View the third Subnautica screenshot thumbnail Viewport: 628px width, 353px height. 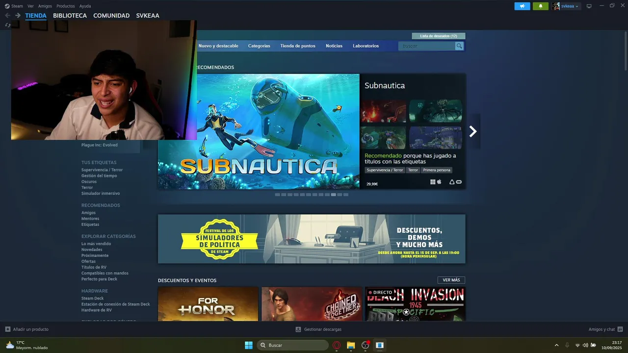pos(384,138)
